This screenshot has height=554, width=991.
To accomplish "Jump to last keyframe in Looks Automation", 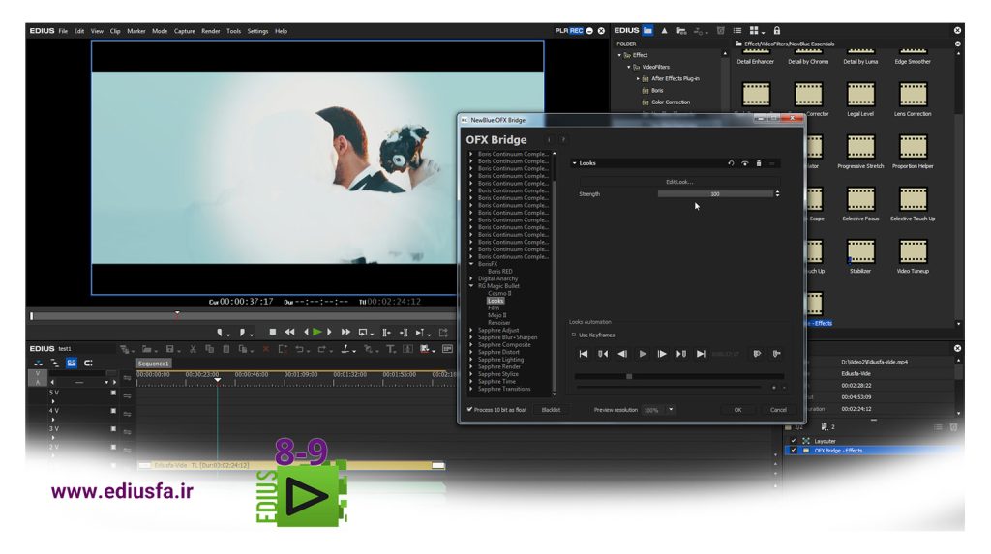I will click(x=701, y=354).
